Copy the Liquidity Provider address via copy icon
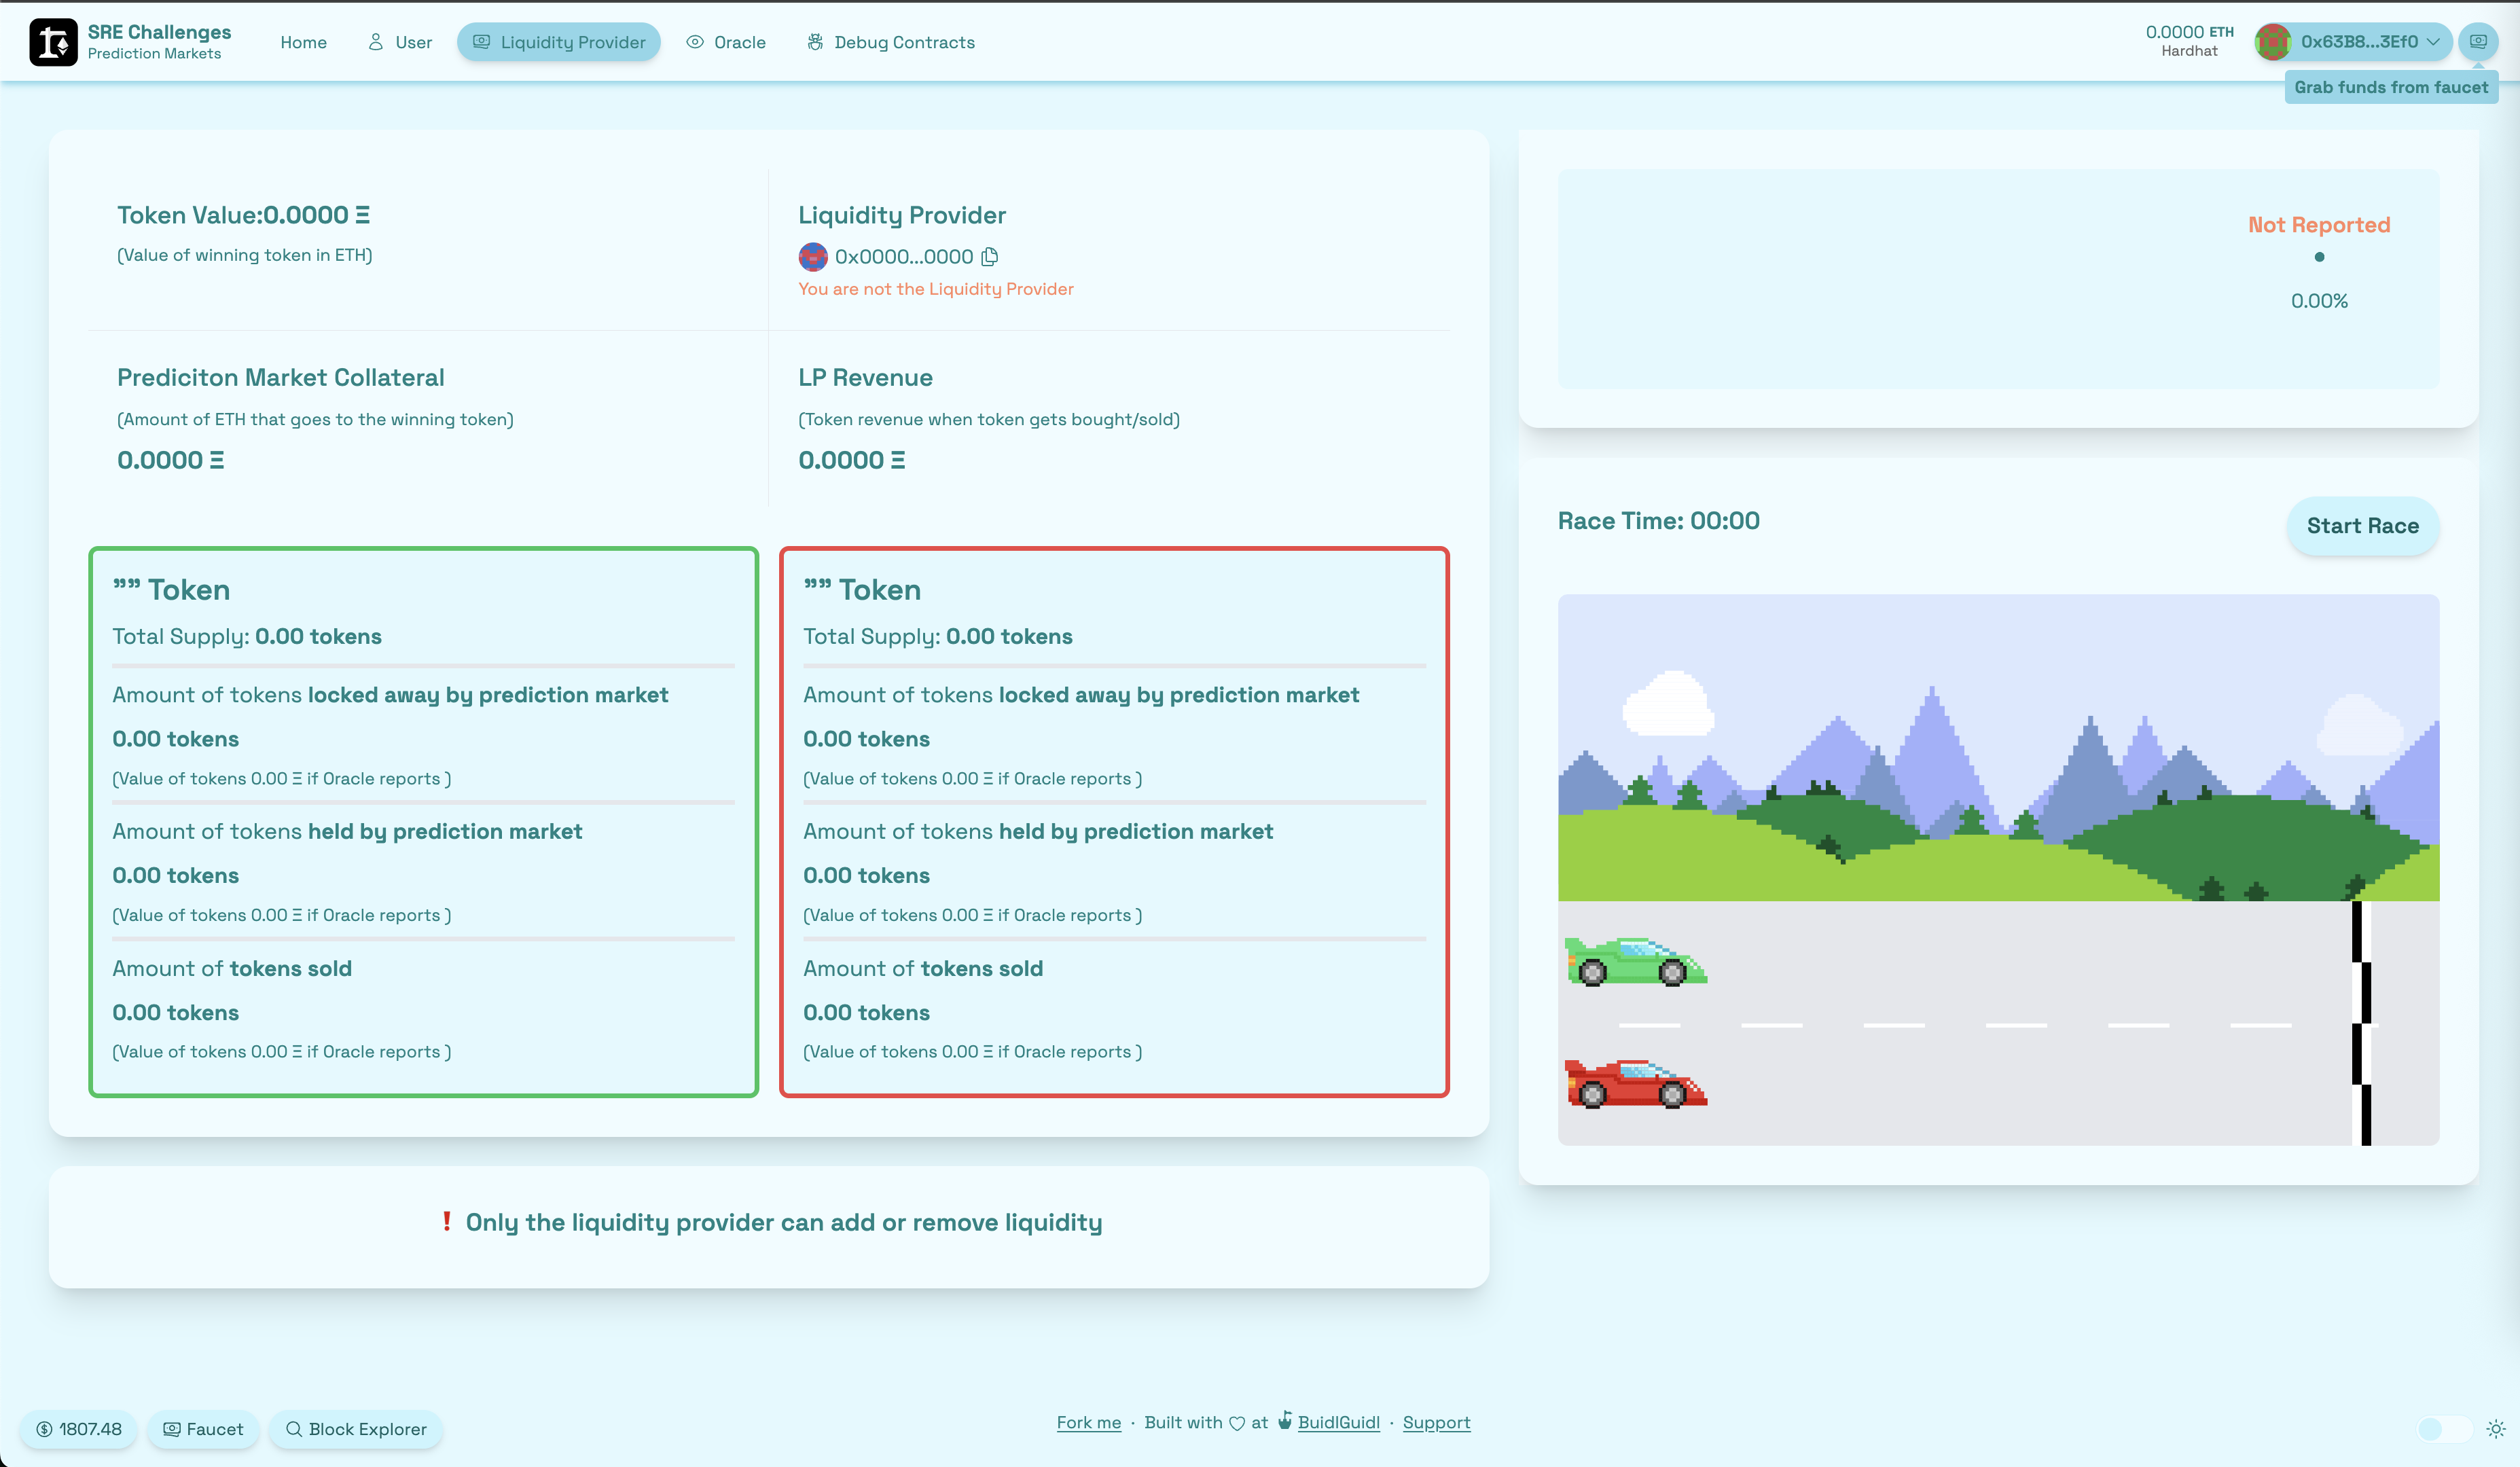 click(990, 257)
